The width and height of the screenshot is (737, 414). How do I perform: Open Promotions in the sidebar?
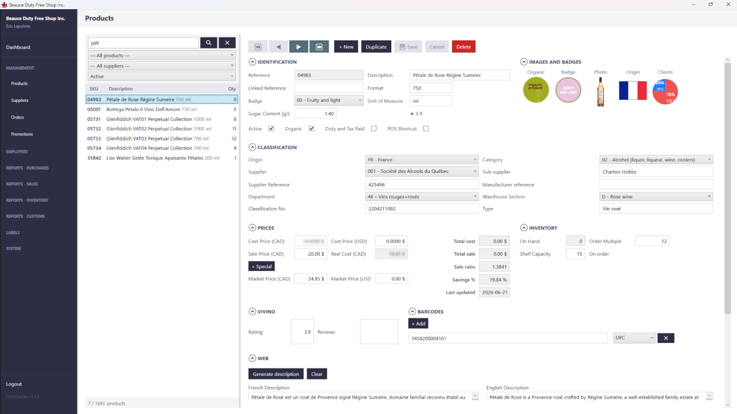[x=22, y=134]
